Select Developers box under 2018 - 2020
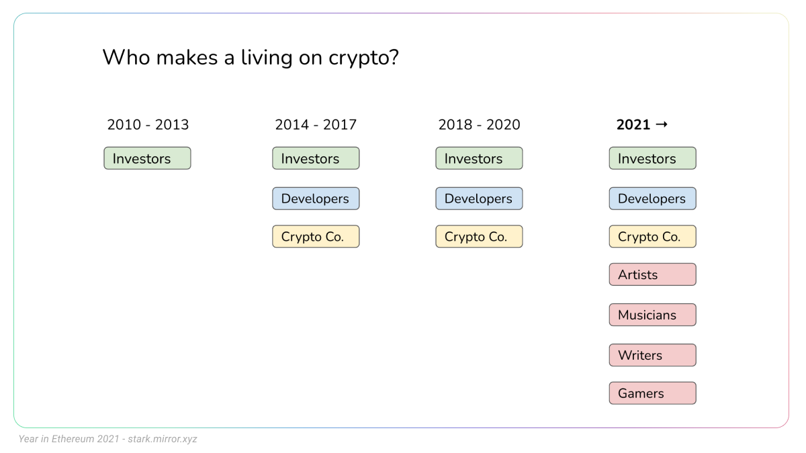The height and width of the screenshot is (453, 806). (x=479, y=199)
